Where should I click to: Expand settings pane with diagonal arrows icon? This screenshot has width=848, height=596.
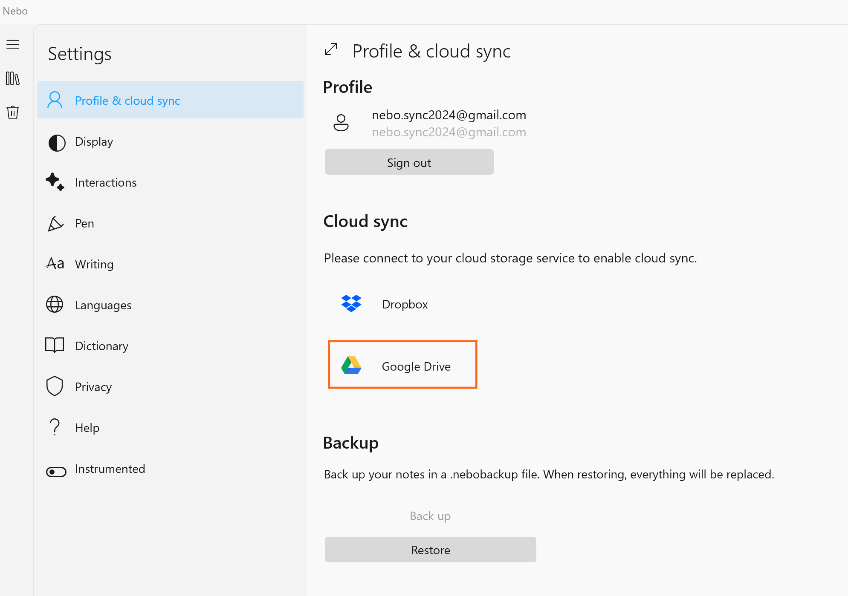click(331, 49)
